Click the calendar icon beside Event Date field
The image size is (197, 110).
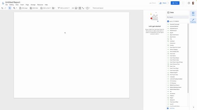168,54
